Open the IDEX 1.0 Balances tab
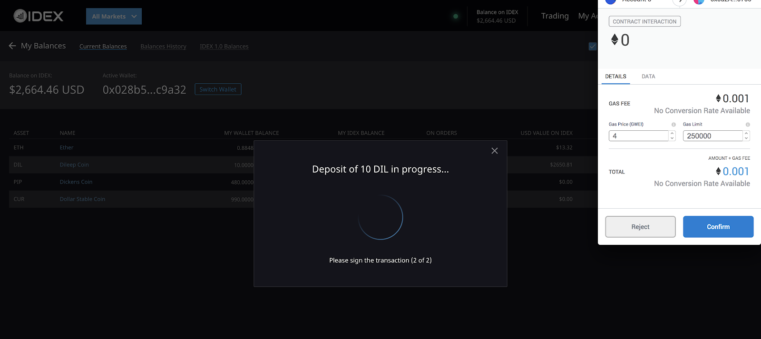 pyautogui.click(x=224, y=46)
